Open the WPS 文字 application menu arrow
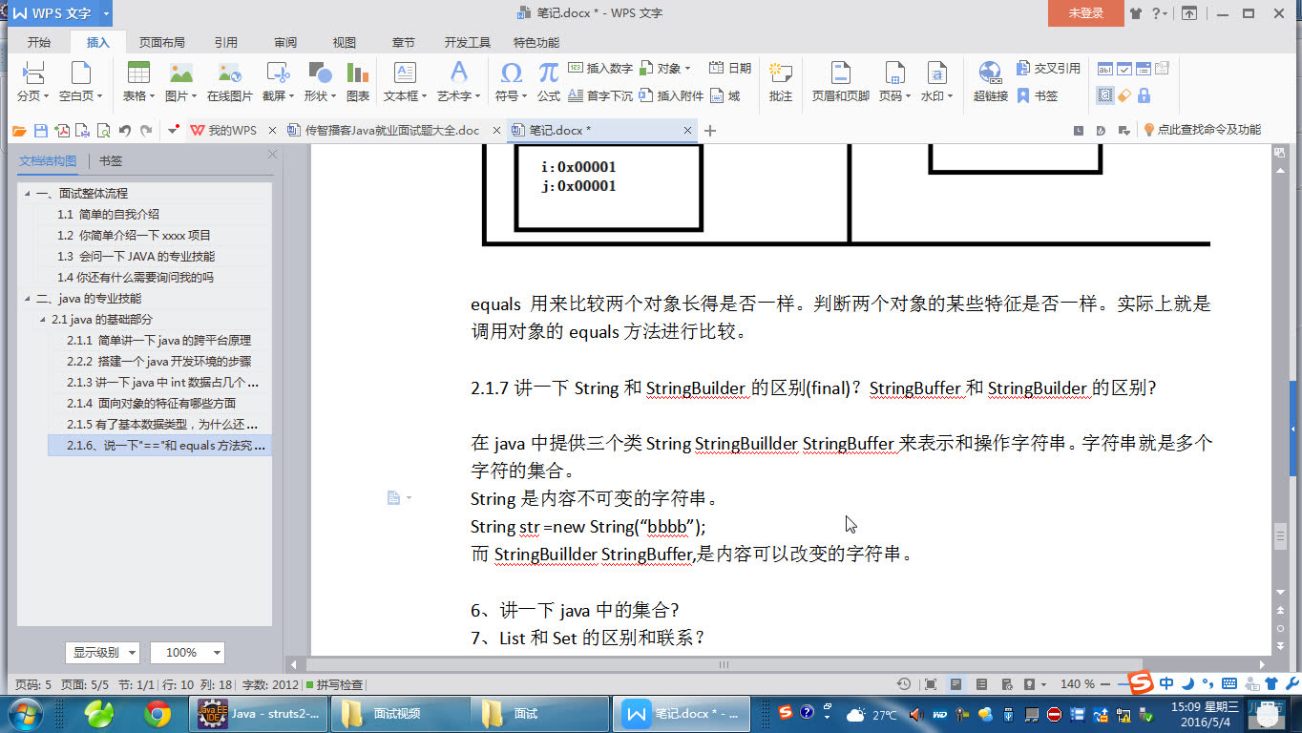The width and height of the screenshot is (1302, 733). tap(105, 13)
